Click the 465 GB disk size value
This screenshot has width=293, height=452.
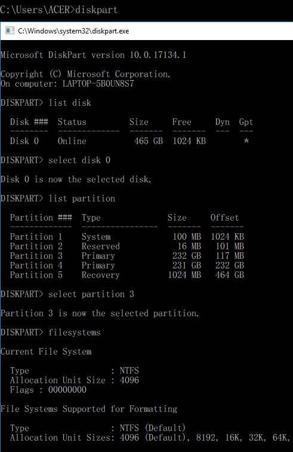coord(149,141)
